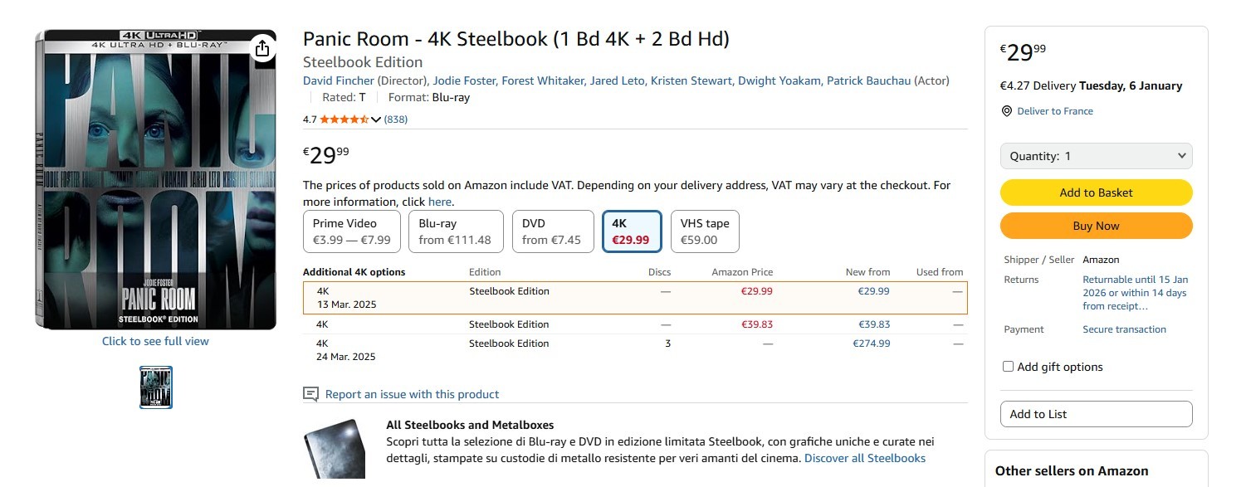Select the Blu-ray format option

click(x=456, y=231)
